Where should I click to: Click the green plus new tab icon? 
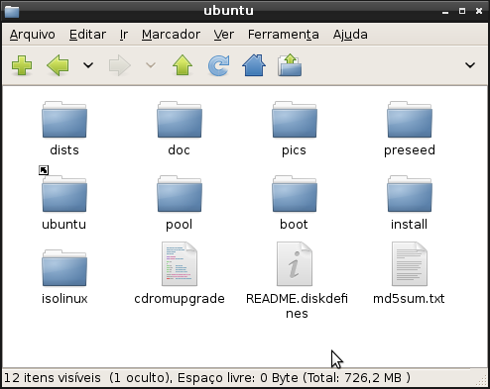pyautogui.click(x=22, y=65)
